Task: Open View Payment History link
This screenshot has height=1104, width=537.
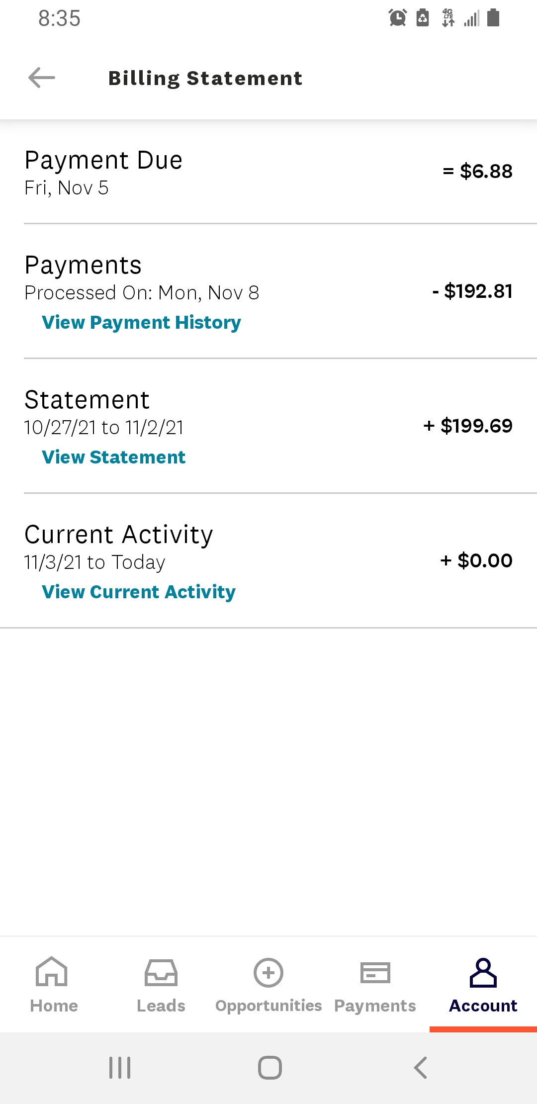Action: pos(141,323)
